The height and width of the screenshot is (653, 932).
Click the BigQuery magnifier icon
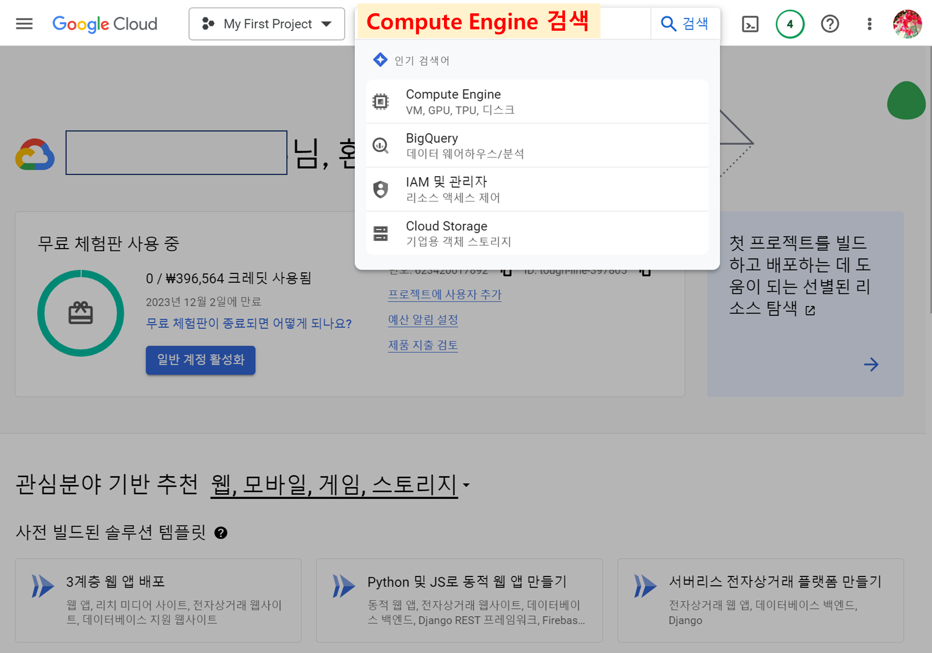click(381, 145)
